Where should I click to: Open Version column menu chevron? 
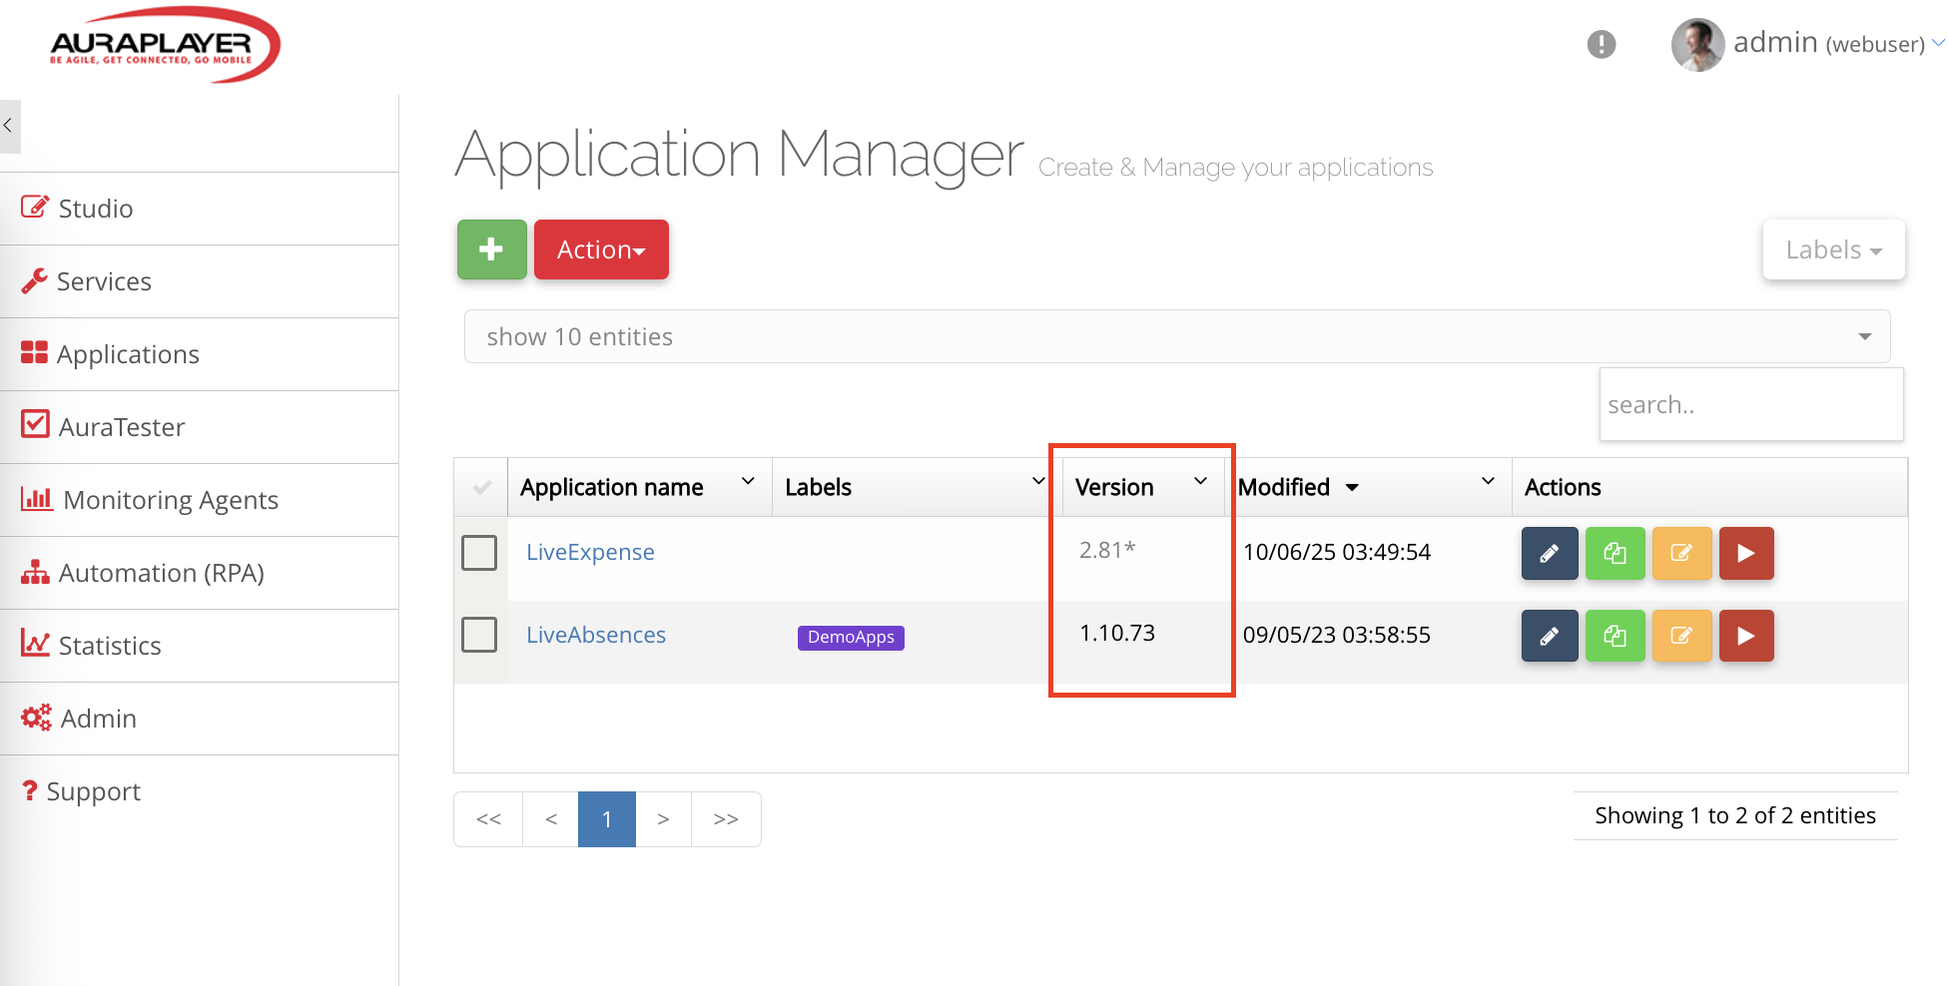(x=1201, y=482)
